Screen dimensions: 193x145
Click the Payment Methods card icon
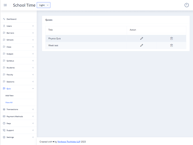click(4, 116)
